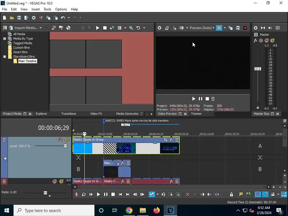
Task: Open Video Preview properties gear
Action: tap(159, 28)
